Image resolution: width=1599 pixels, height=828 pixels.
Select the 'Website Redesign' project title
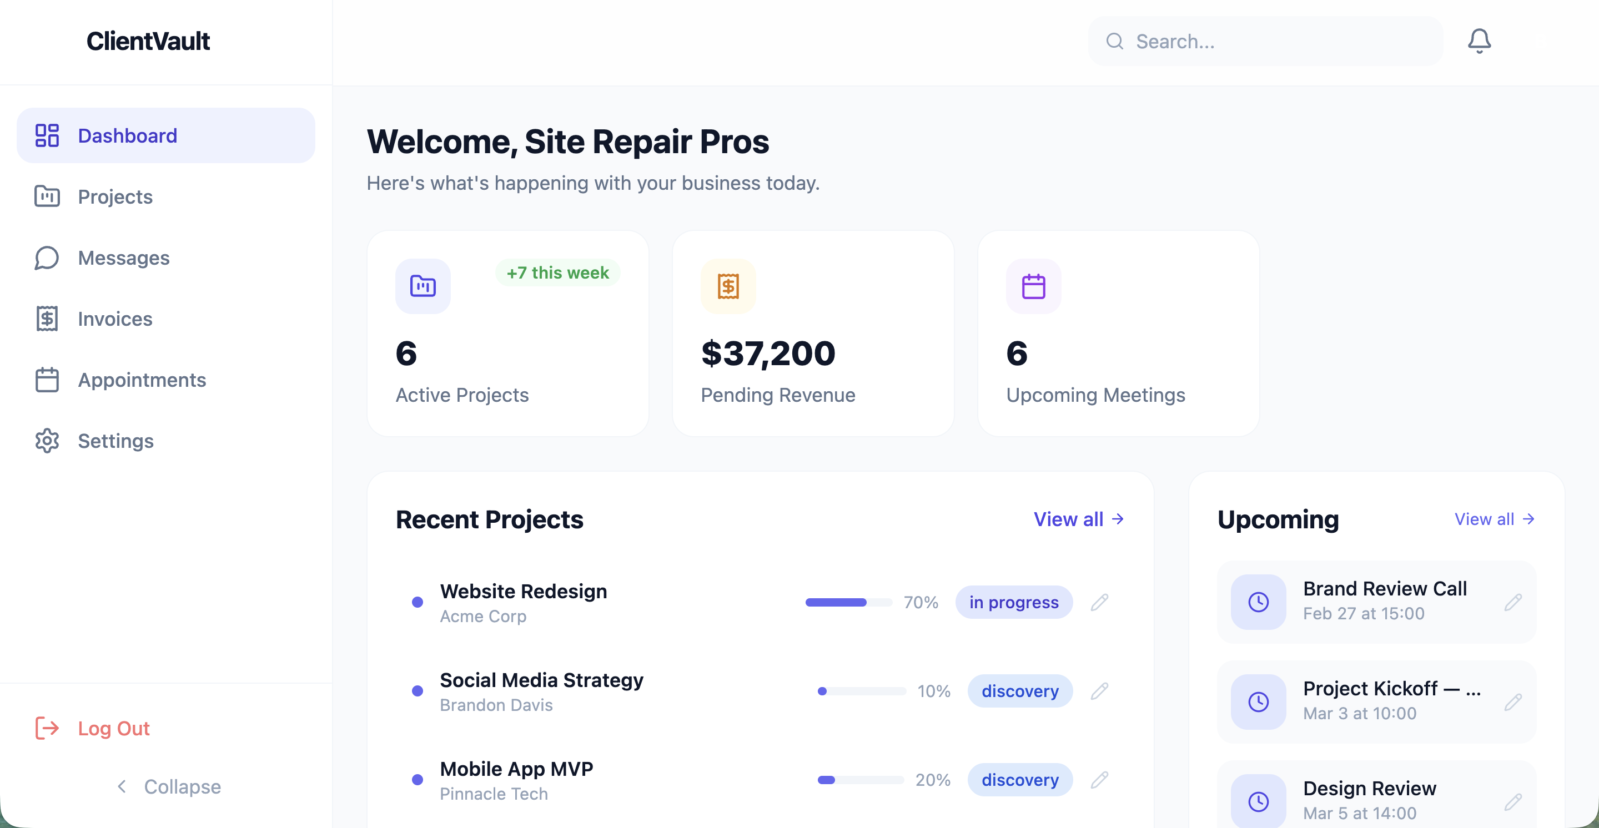click(523, 590)
